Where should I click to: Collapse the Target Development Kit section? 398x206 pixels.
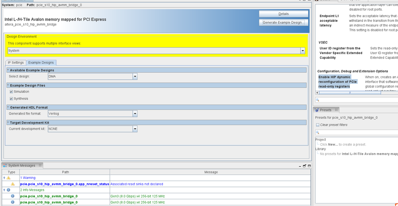[x=8, y=122]
